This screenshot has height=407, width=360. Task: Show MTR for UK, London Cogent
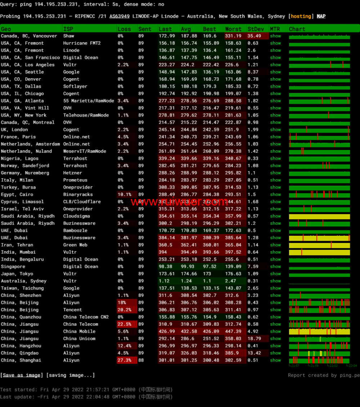275,130
